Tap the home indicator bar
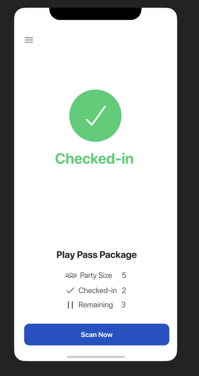 tap(96, 357)
